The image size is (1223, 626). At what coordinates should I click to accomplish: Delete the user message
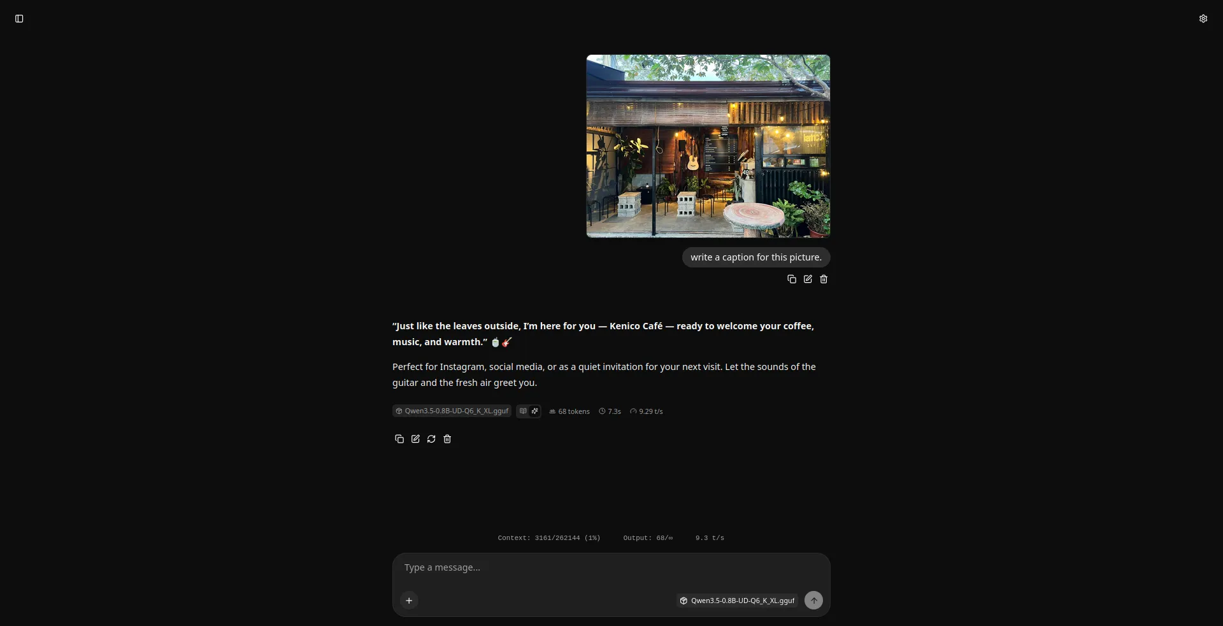click(x=824, y=279)
